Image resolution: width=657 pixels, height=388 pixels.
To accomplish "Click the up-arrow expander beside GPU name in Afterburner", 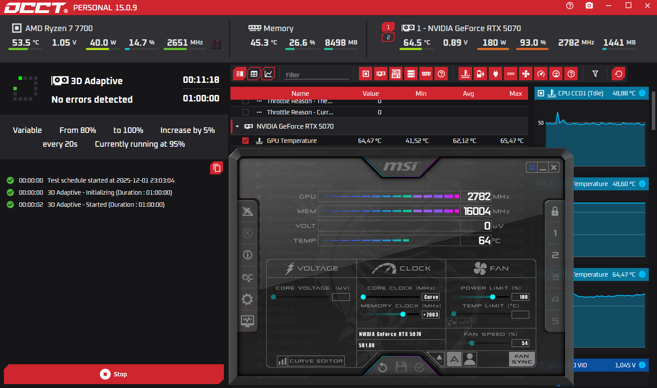I will pos(439,357).
